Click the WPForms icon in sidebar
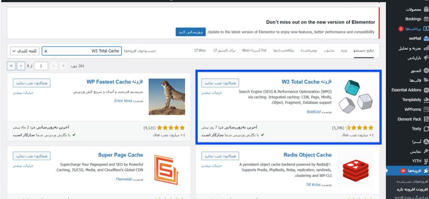Screen dimensions: 429x199 [426, 110]
